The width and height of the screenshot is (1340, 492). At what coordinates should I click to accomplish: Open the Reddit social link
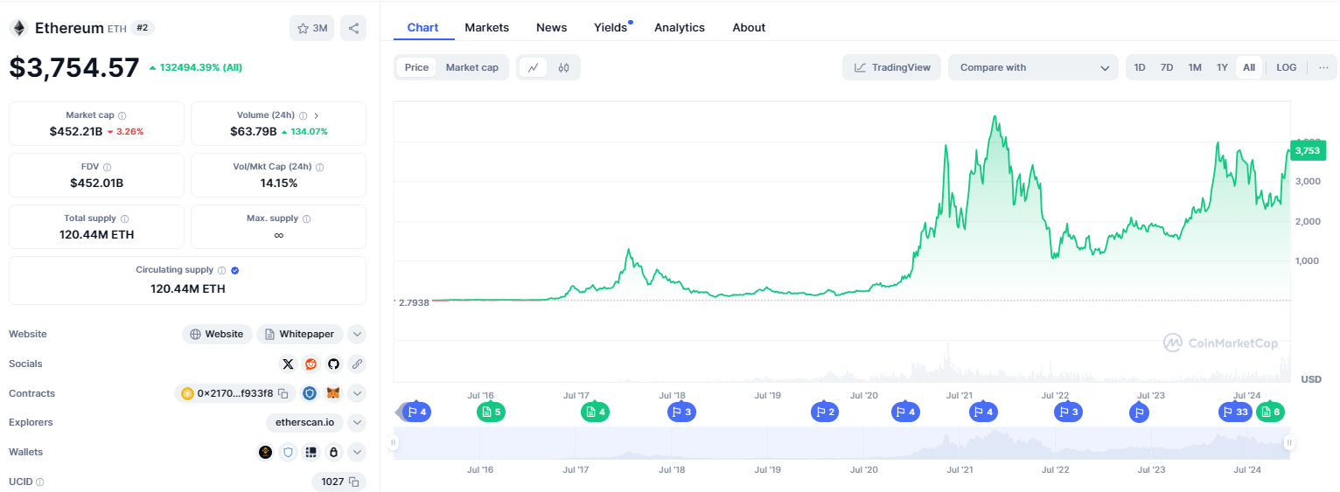(x=311, y=364)
